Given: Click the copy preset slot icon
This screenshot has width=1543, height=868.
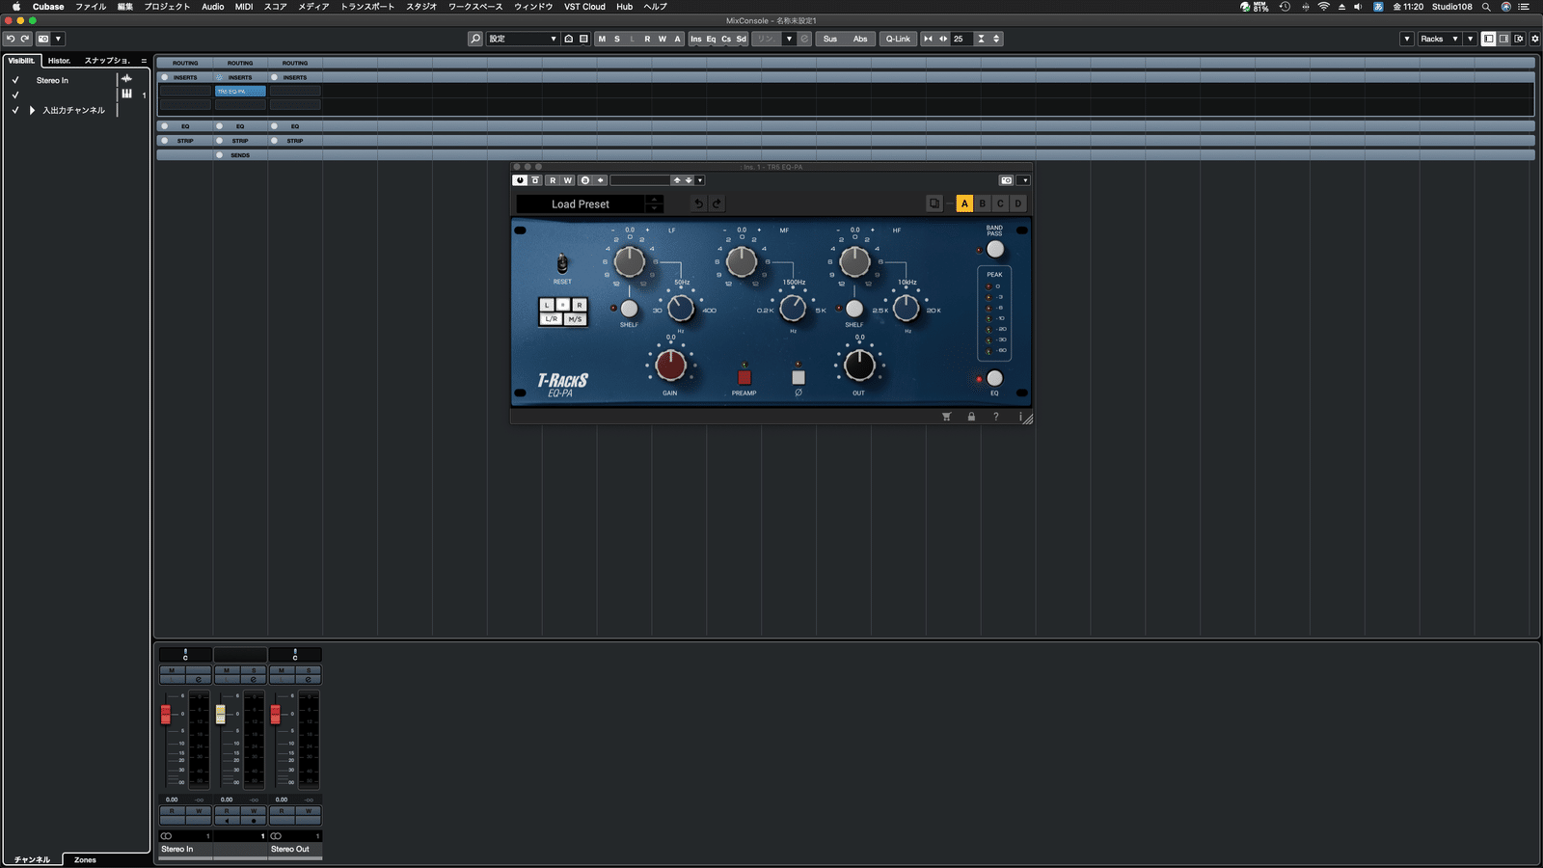Looking at the screenshot, I should [934, 203].
